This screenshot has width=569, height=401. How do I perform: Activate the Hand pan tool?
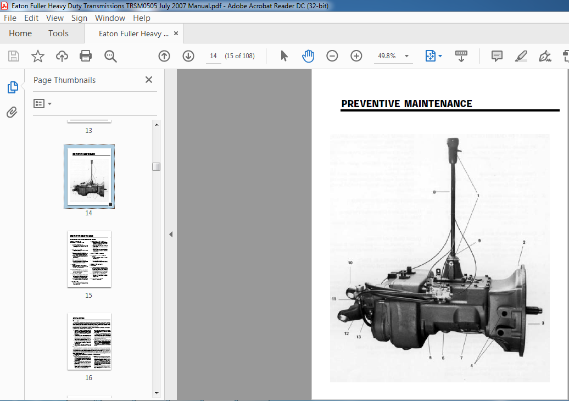coord(308,56)
